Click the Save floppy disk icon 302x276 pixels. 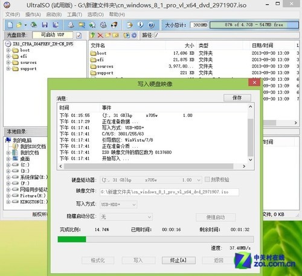(45, 25)
